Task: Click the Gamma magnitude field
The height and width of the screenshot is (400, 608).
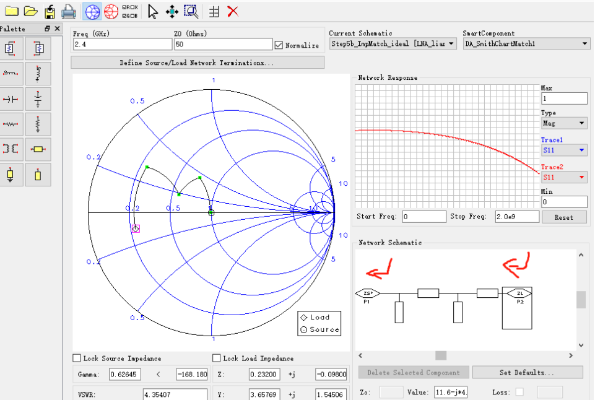Action: (x=124, y=375)
